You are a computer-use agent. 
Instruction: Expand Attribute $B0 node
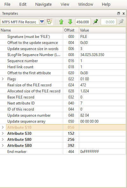(3, 145)
